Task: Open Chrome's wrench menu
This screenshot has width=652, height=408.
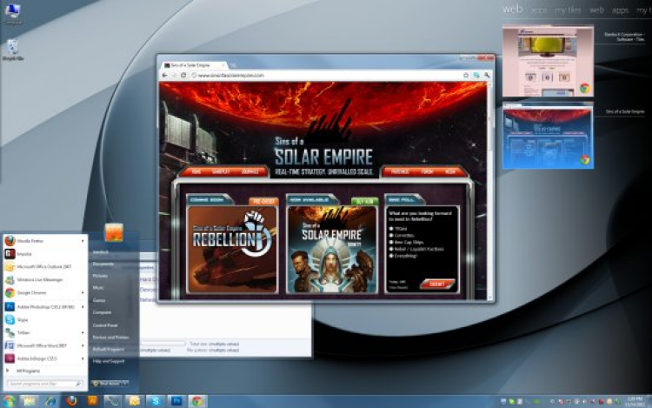Action: point(487,76)
